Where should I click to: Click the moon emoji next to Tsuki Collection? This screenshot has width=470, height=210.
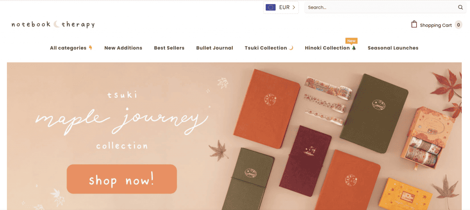pyautogui.click(x=291, y=48)
